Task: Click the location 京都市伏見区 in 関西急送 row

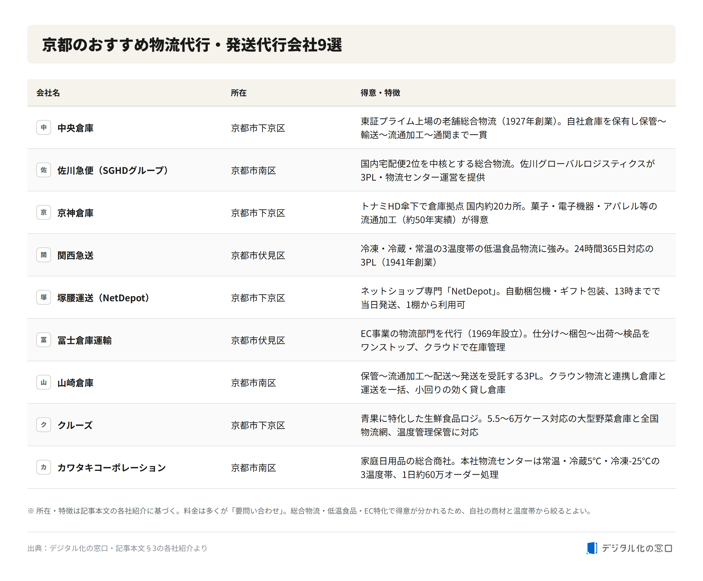Action: [x=258, y=255]
